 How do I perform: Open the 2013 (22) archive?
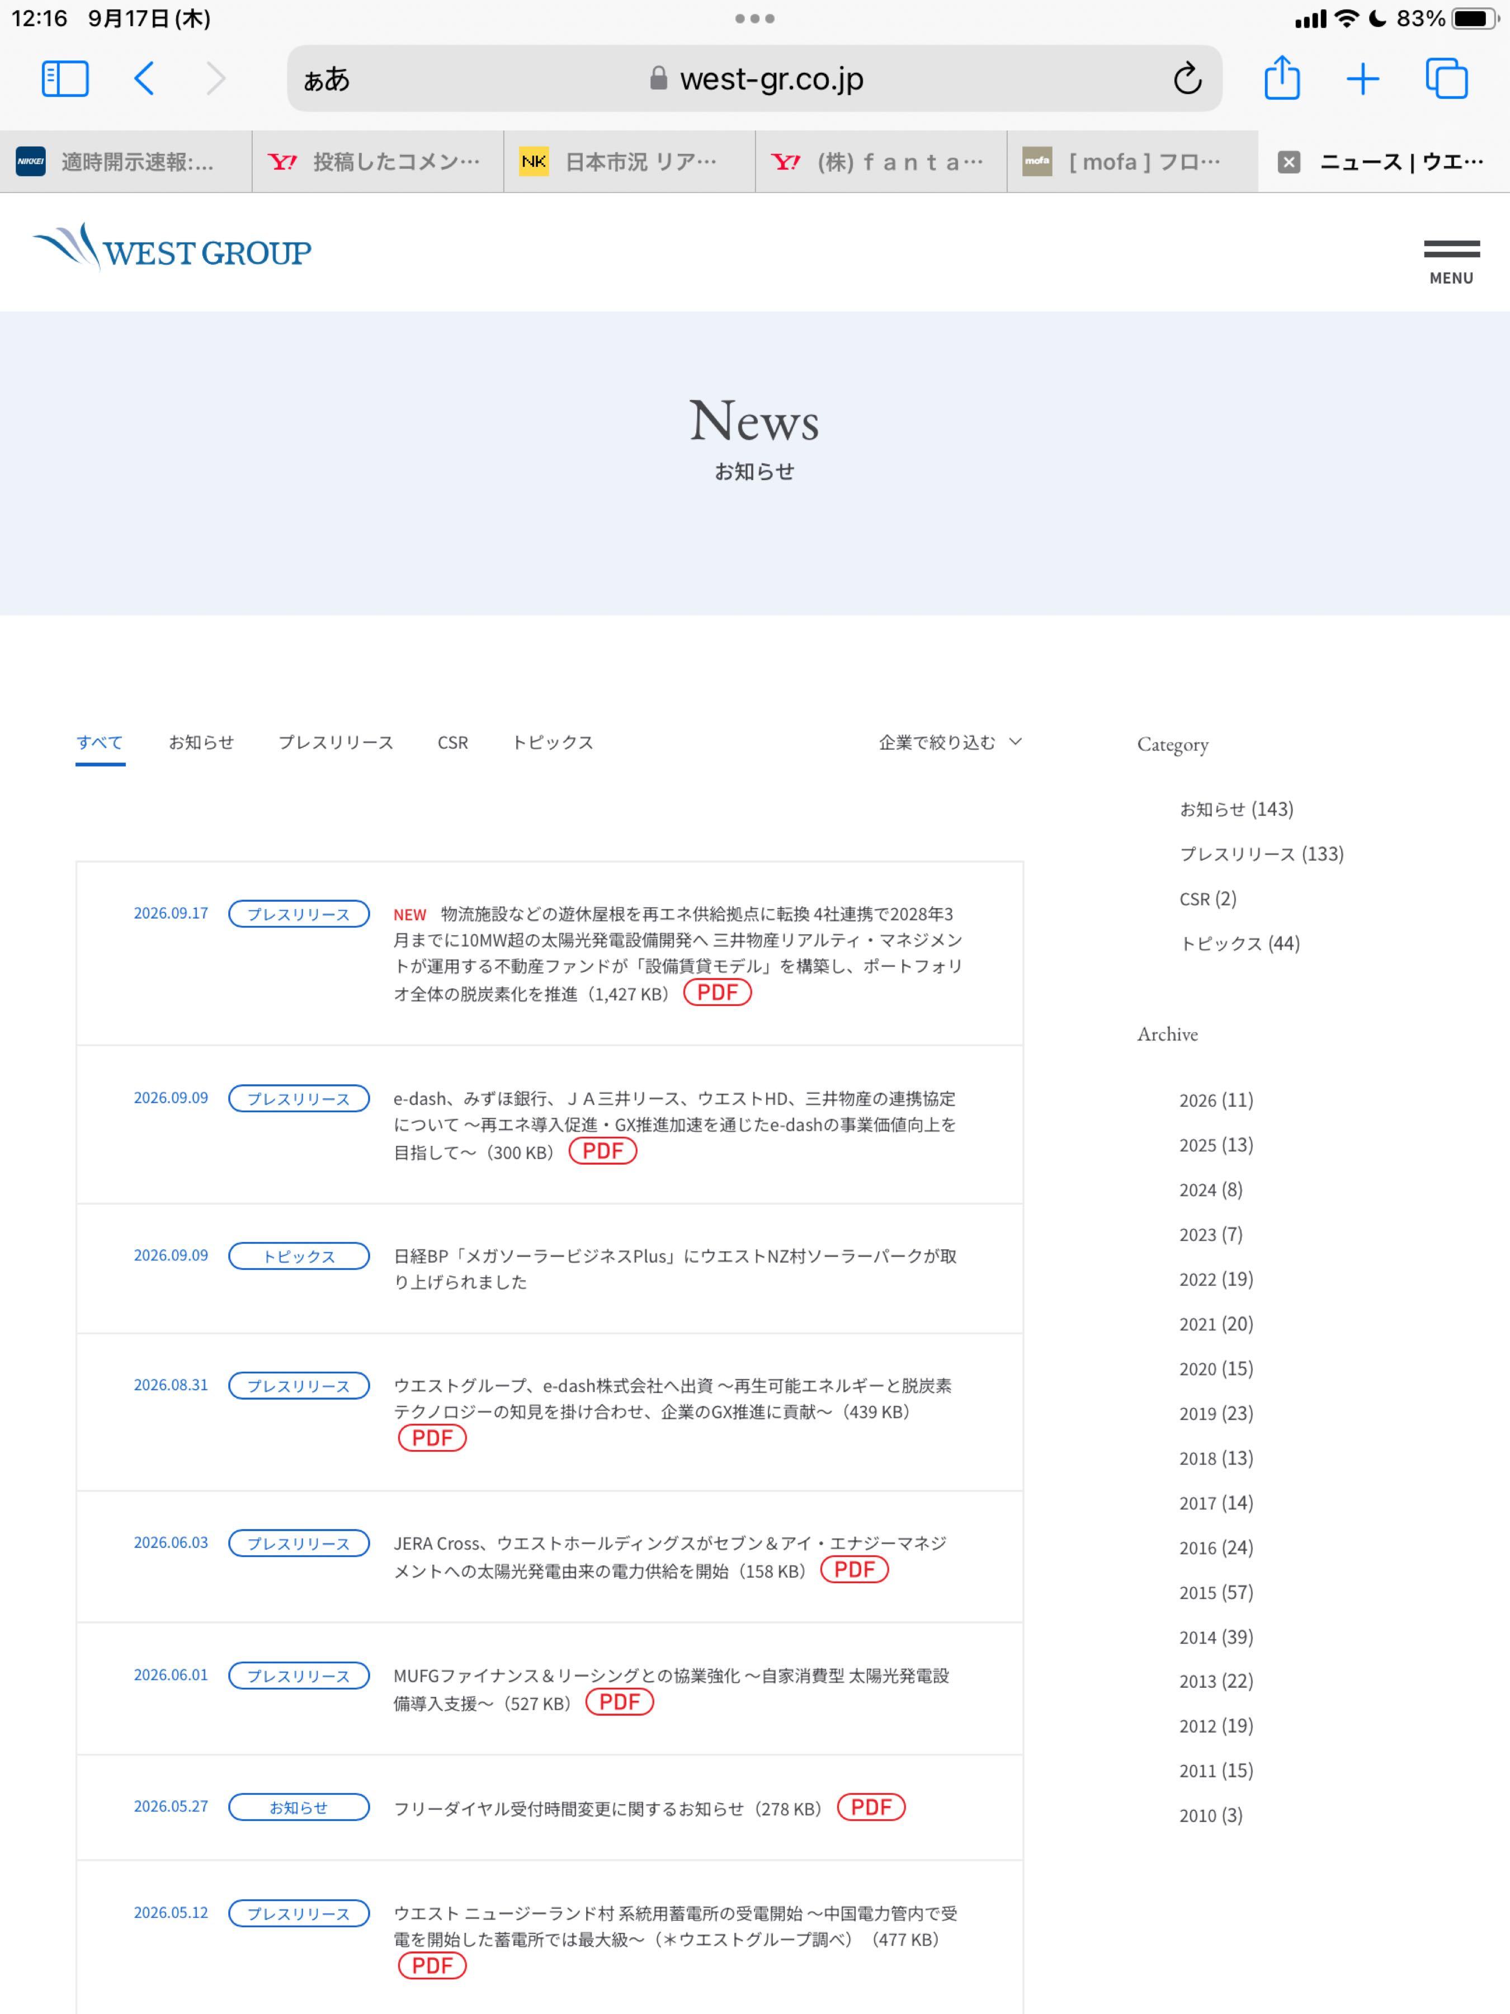tap(1216, 1681)
